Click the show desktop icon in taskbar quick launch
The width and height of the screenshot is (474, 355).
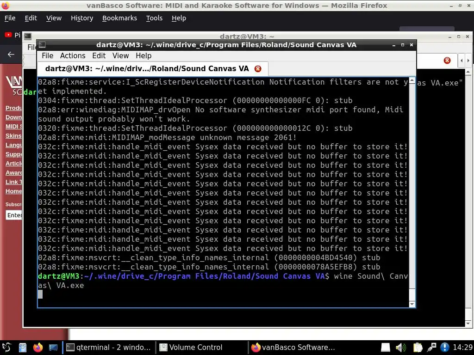point(53,348)
